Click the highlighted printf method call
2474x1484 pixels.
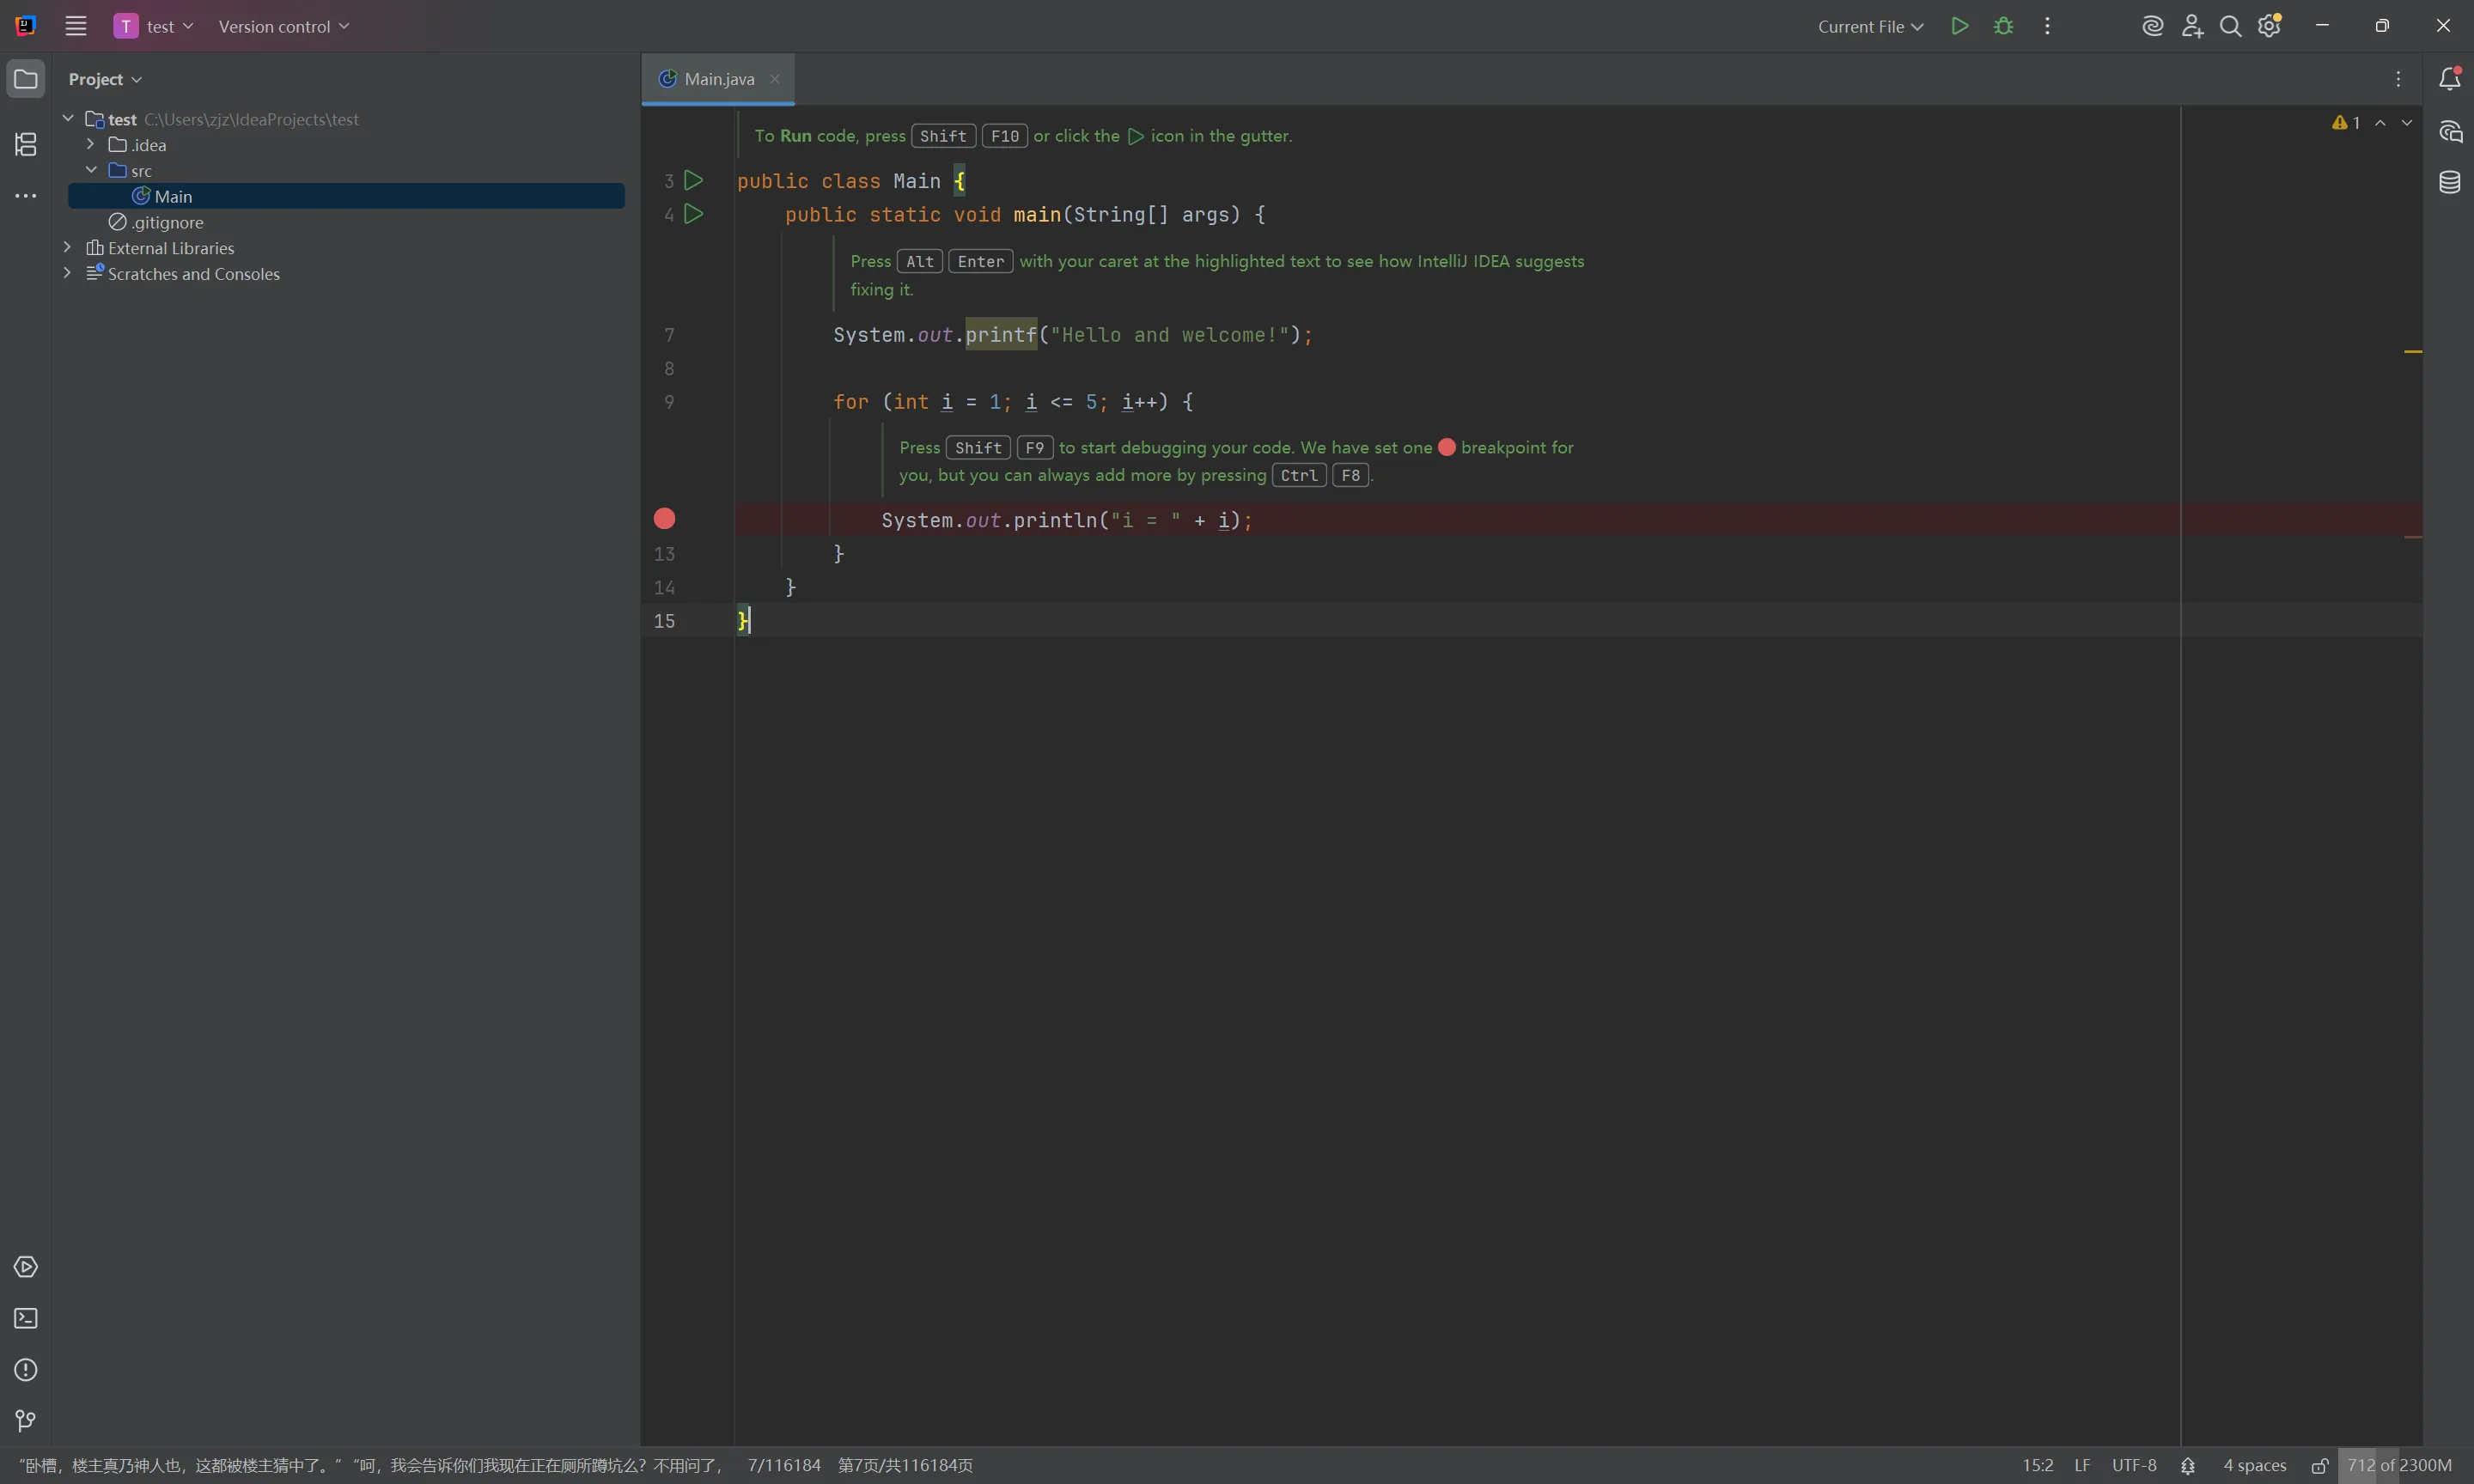(1001, 335)
